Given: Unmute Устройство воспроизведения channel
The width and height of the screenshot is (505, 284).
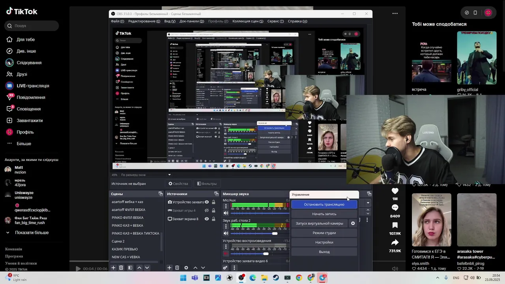Looking at the screenshot, I should (226, 254).
